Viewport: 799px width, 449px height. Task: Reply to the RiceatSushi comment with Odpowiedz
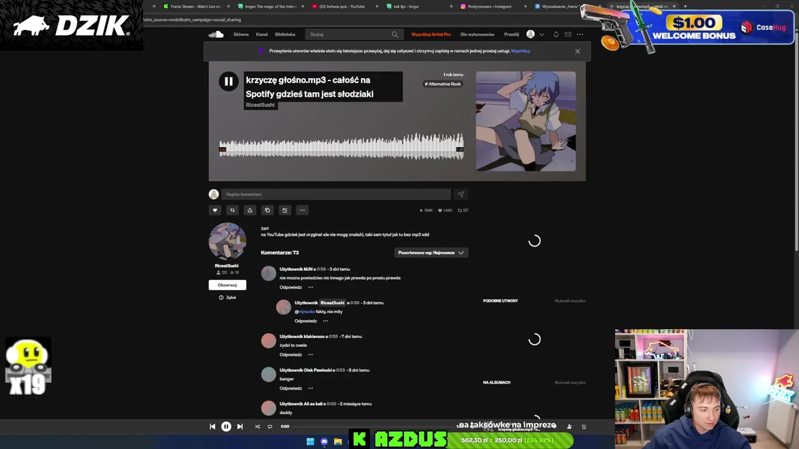[x=306, y=321]
